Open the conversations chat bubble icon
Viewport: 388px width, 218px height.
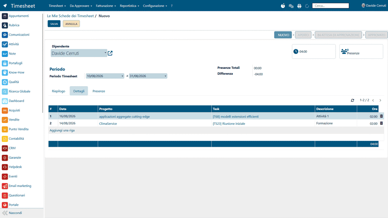coord(291,6)
